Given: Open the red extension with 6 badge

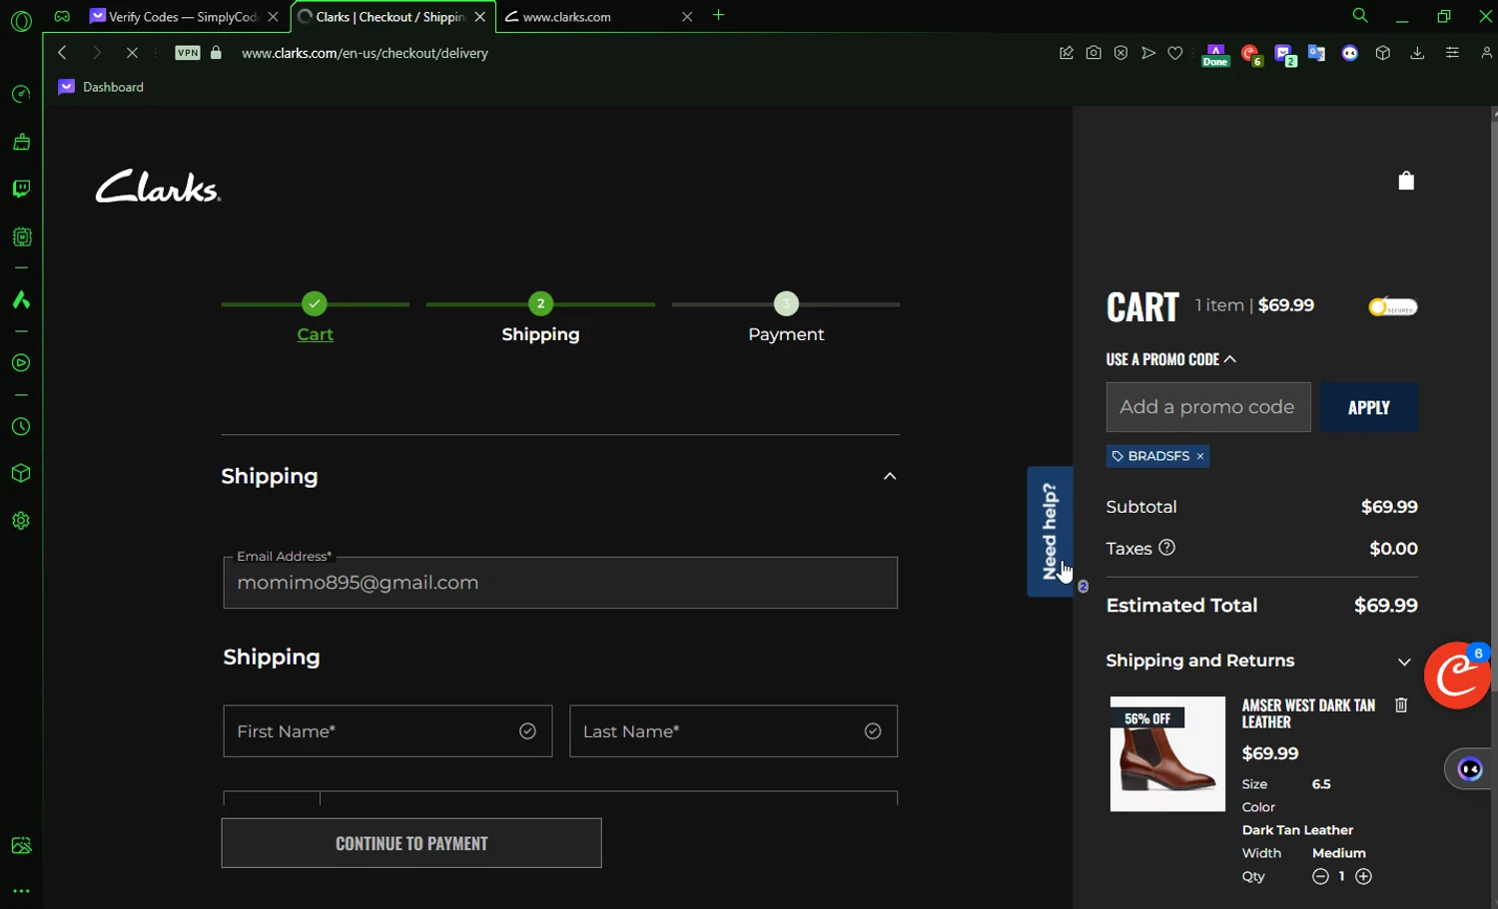Looking at the screenshot, I should coord(1251,55).
